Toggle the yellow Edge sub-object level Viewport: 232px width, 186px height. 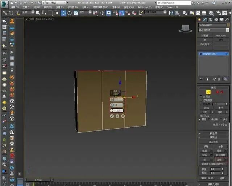[x=208, y=92]
